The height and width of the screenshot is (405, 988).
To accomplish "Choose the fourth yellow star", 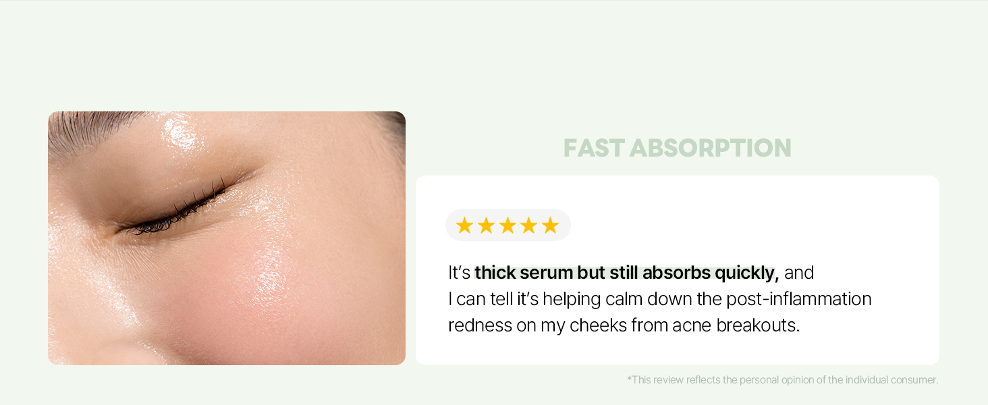I will (x=529, y=225).
